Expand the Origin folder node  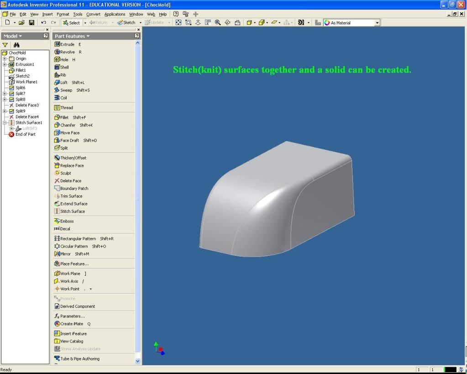point(5,58)
